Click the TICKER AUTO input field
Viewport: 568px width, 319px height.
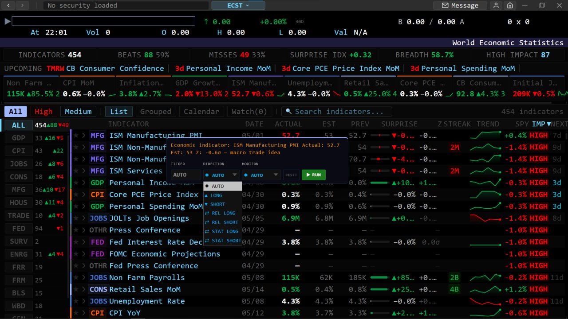[186, 175]
